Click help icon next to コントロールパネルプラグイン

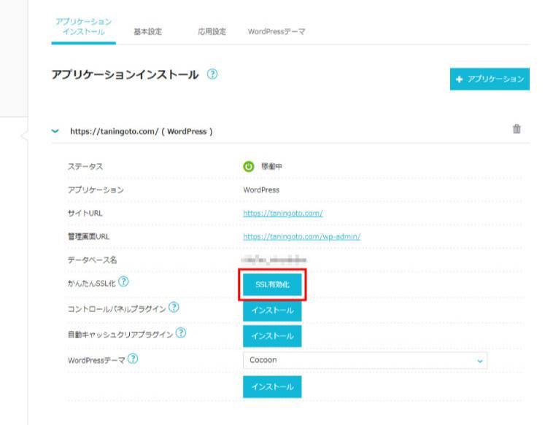tap(174, 308)
